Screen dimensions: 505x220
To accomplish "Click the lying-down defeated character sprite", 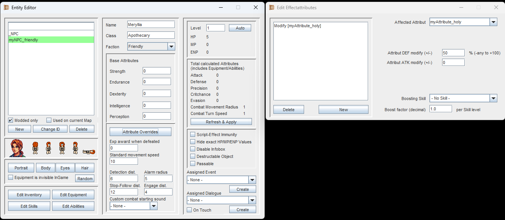I will (89, 152).
